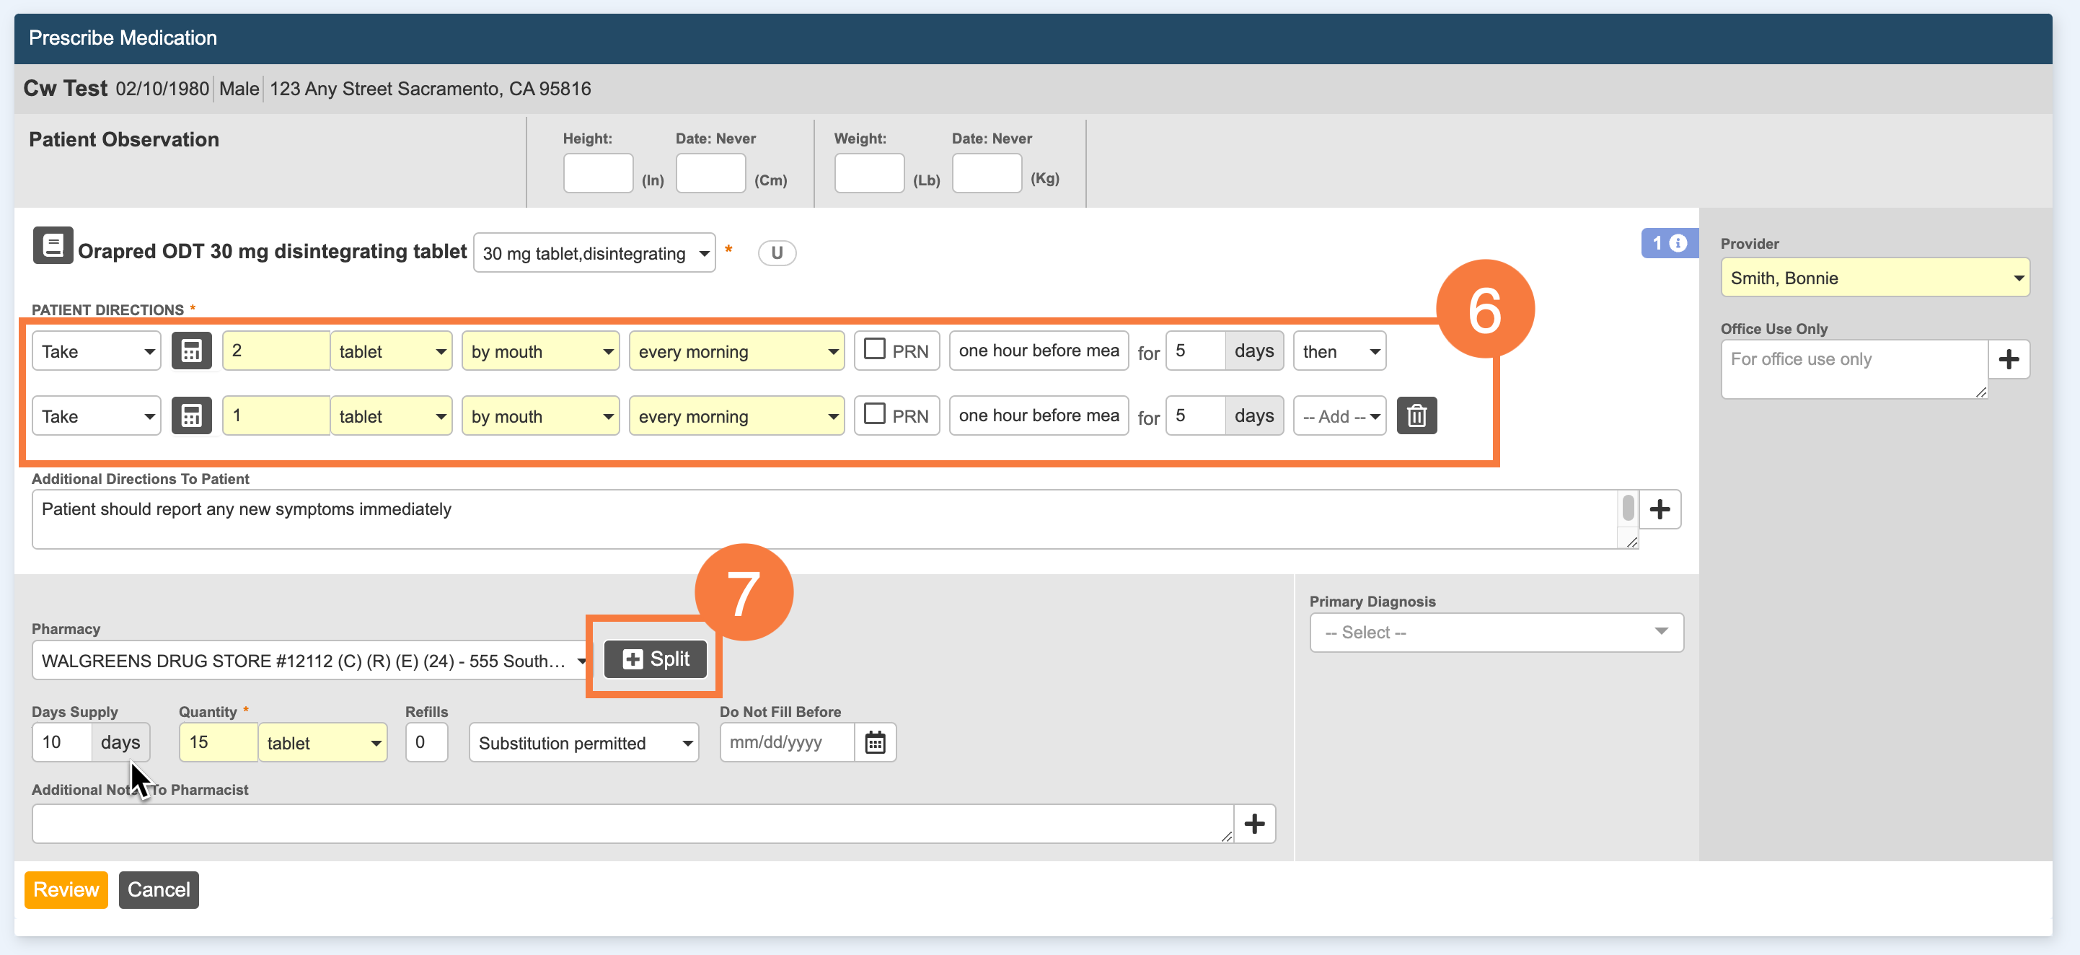Click plus icon beside Notes To Pharmacist
This screenshot has height=955, width=2080.
[1254, 824]
